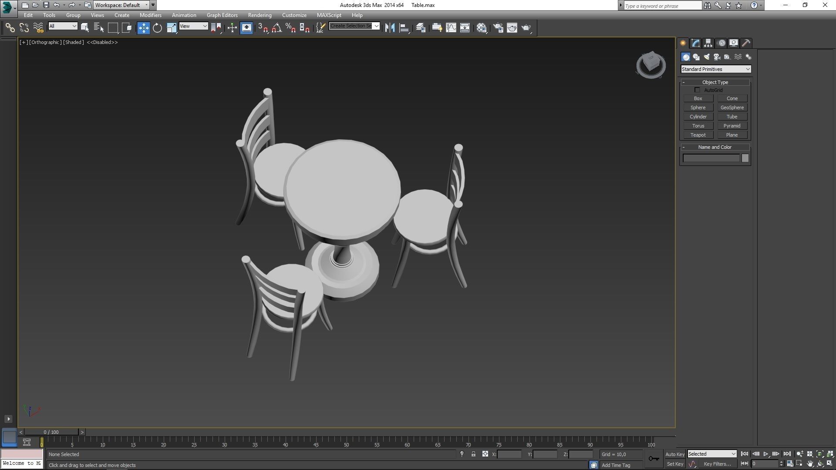Click the Select by Name icon
836x470 pixels.
point(99,28)
